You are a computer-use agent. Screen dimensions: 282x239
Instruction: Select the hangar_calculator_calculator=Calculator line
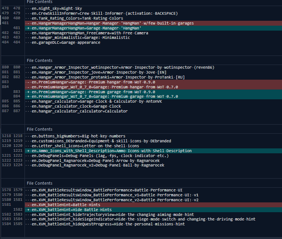pyautogui.click(x=80, y=111)
